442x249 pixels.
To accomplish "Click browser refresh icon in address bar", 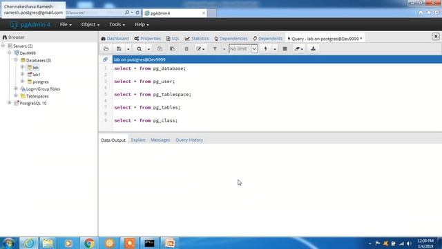I will point(137,12).
